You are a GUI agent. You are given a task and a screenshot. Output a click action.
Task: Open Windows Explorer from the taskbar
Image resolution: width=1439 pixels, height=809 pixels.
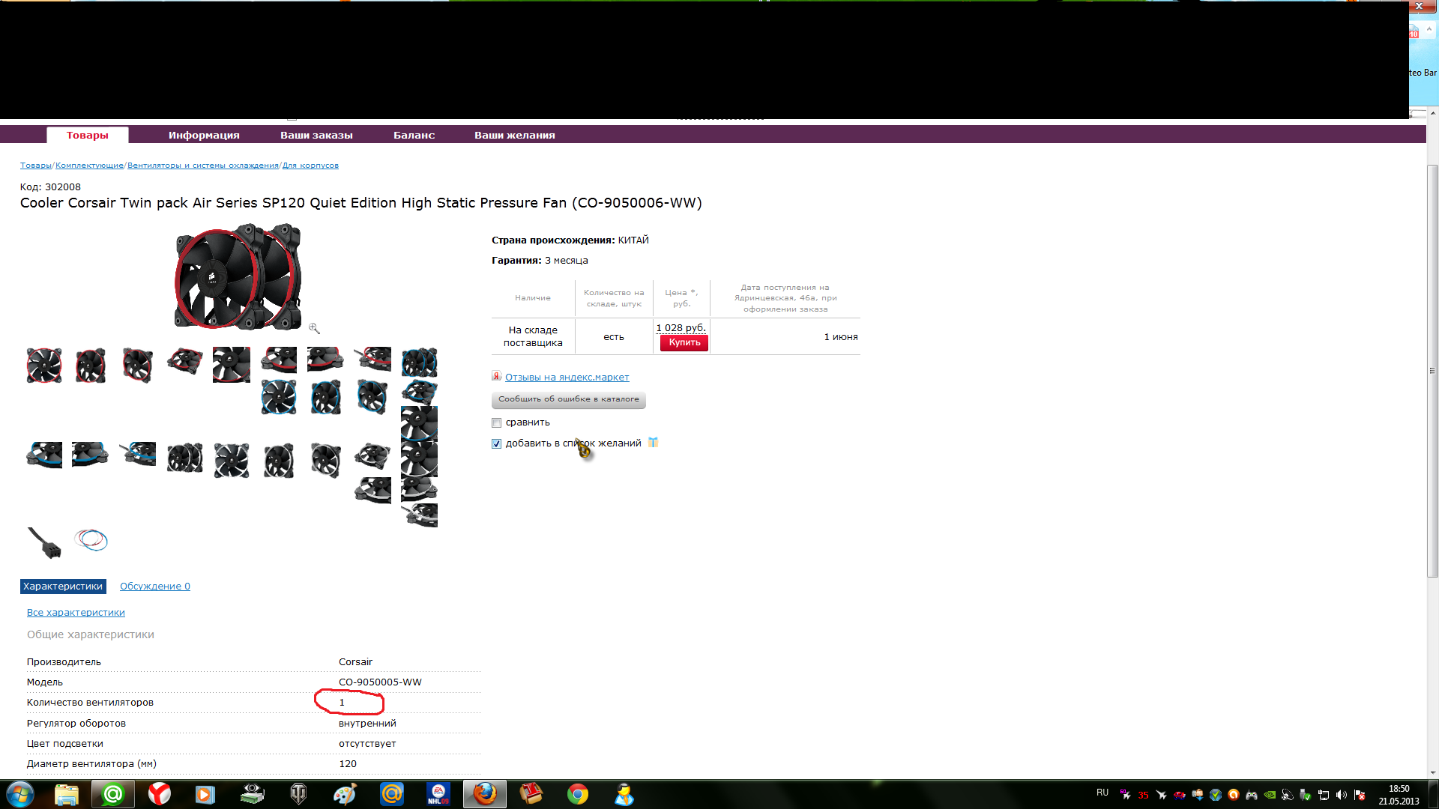pyautogui.click(x=67, y=794)
